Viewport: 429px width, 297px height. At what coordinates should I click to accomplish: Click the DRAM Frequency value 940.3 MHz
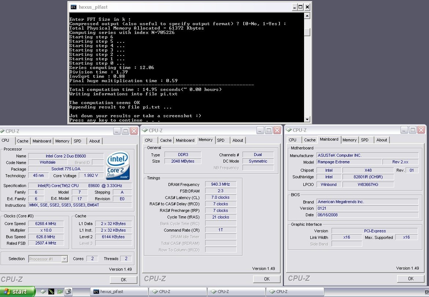click(x=221, y=184)
